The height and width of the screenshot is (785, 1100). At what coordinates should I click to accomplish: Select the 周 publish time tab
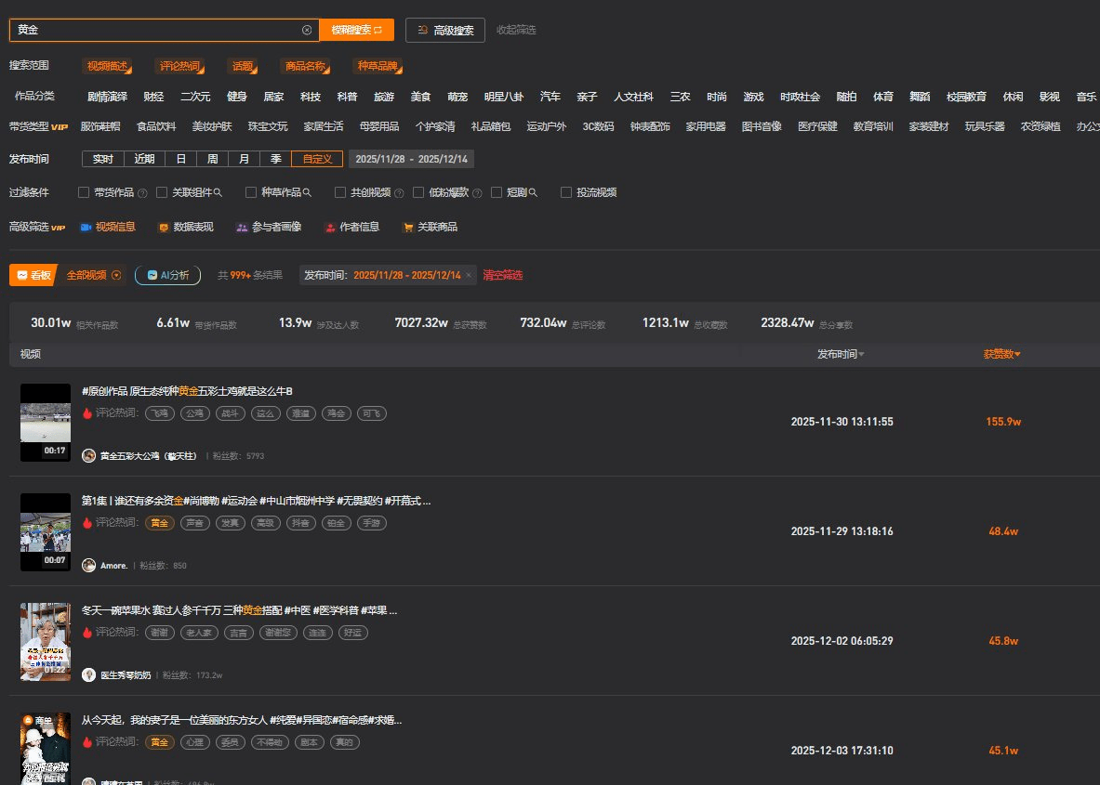click(x=212, y=159)
